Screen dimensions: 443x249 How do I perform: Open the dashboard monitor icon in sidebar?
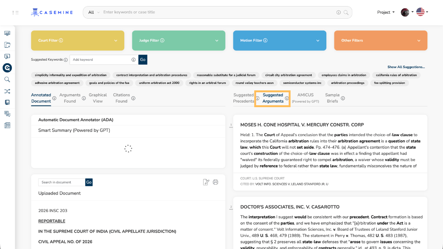pyautogui.click(x=7, y=33)
